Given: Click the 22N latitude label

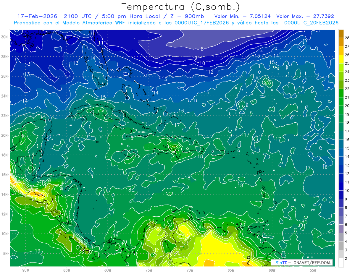Looking at the screenshot, I should (4, 116).
